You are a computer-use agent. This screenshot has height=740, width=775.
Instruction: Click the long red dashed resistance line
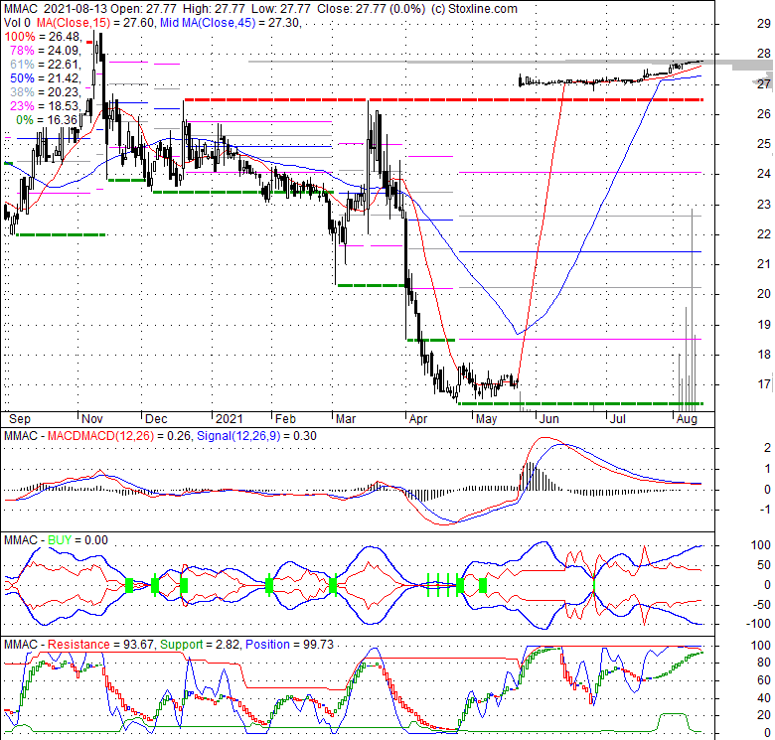(443, 99)
